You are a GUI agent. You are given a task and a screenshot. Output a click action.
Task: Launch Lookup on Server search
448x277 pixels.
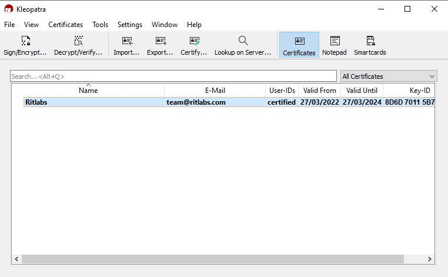[243, 45]
